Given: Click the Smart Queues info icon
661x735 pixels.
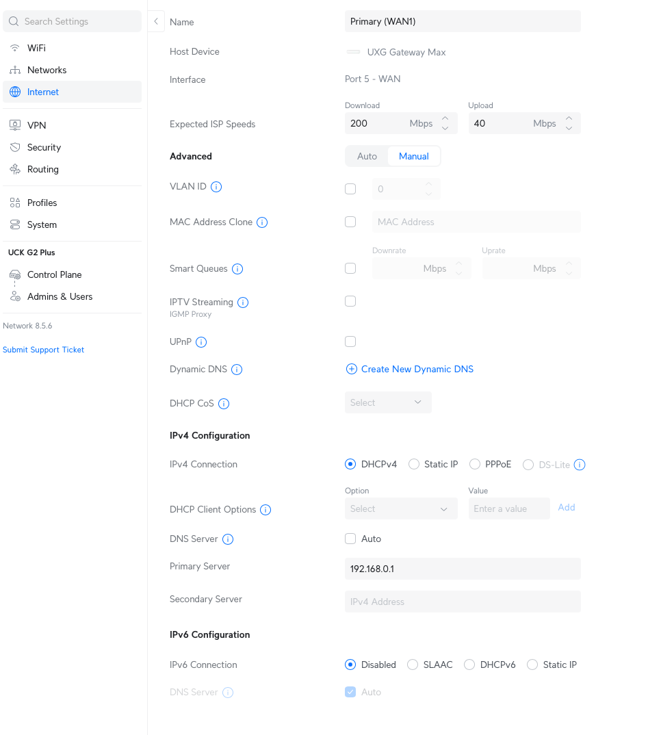Looking at the screenshot, I should tap(237, 269).
